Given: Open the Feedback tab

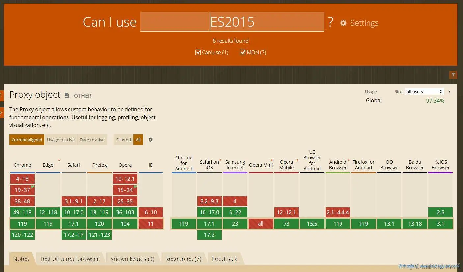Looking at the screenshot, I should (225, 259).
